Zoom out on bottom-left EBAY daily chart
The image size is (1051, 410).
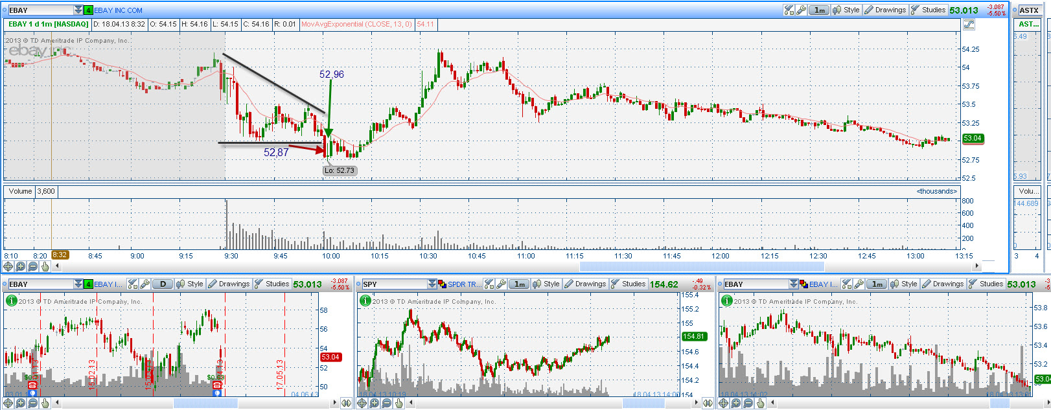tap(33, 403)
